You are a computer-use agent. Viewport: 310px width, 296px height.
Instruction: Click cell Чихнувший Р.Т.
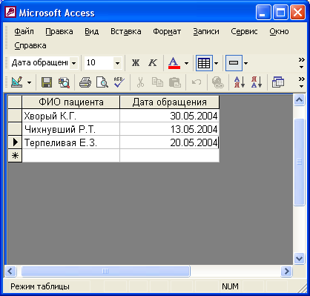pos(71,129)
